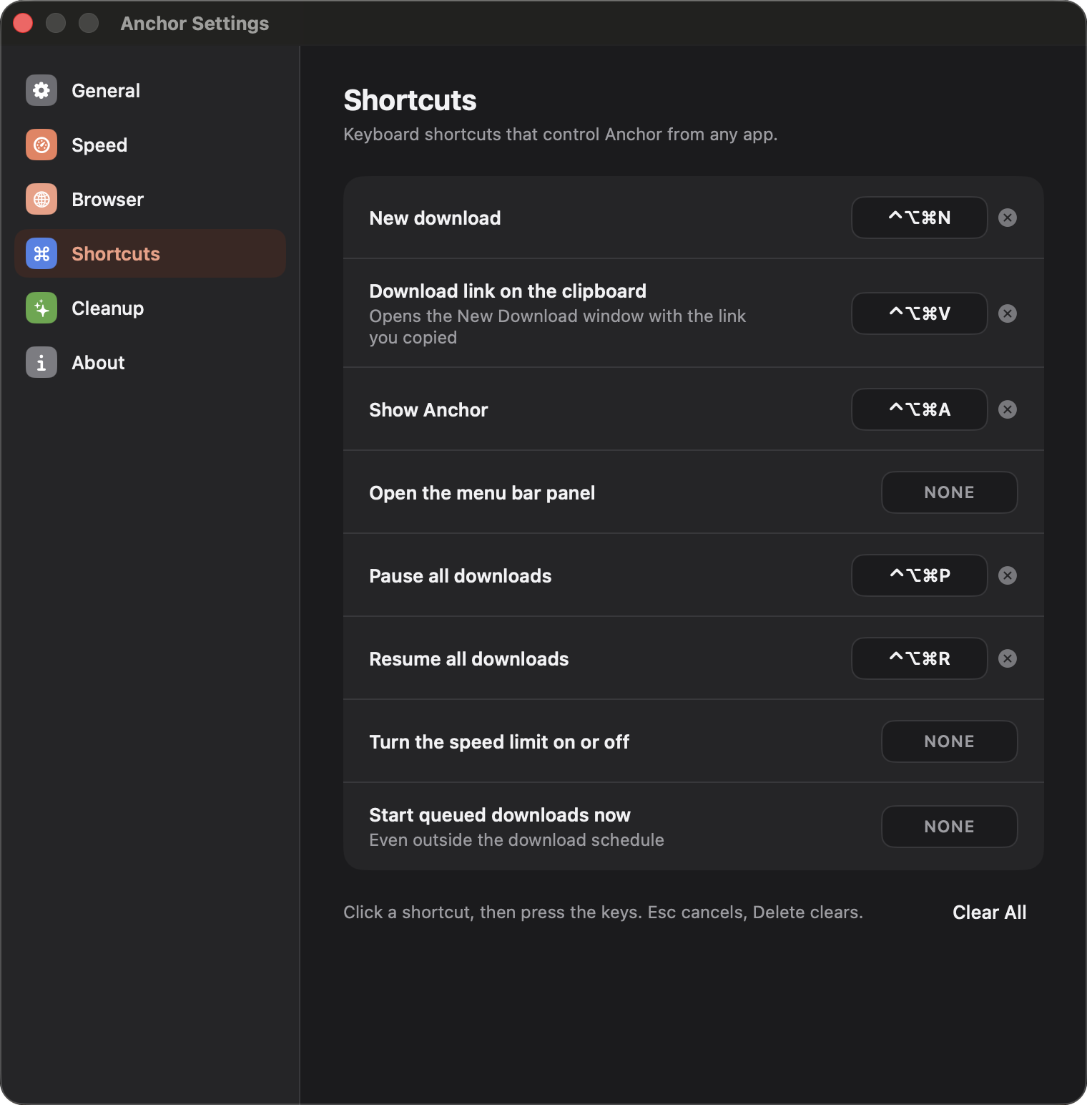Click the 'Pause all downloads' label
Screen dimensions: 1087x1105
(x=461, y=576)
